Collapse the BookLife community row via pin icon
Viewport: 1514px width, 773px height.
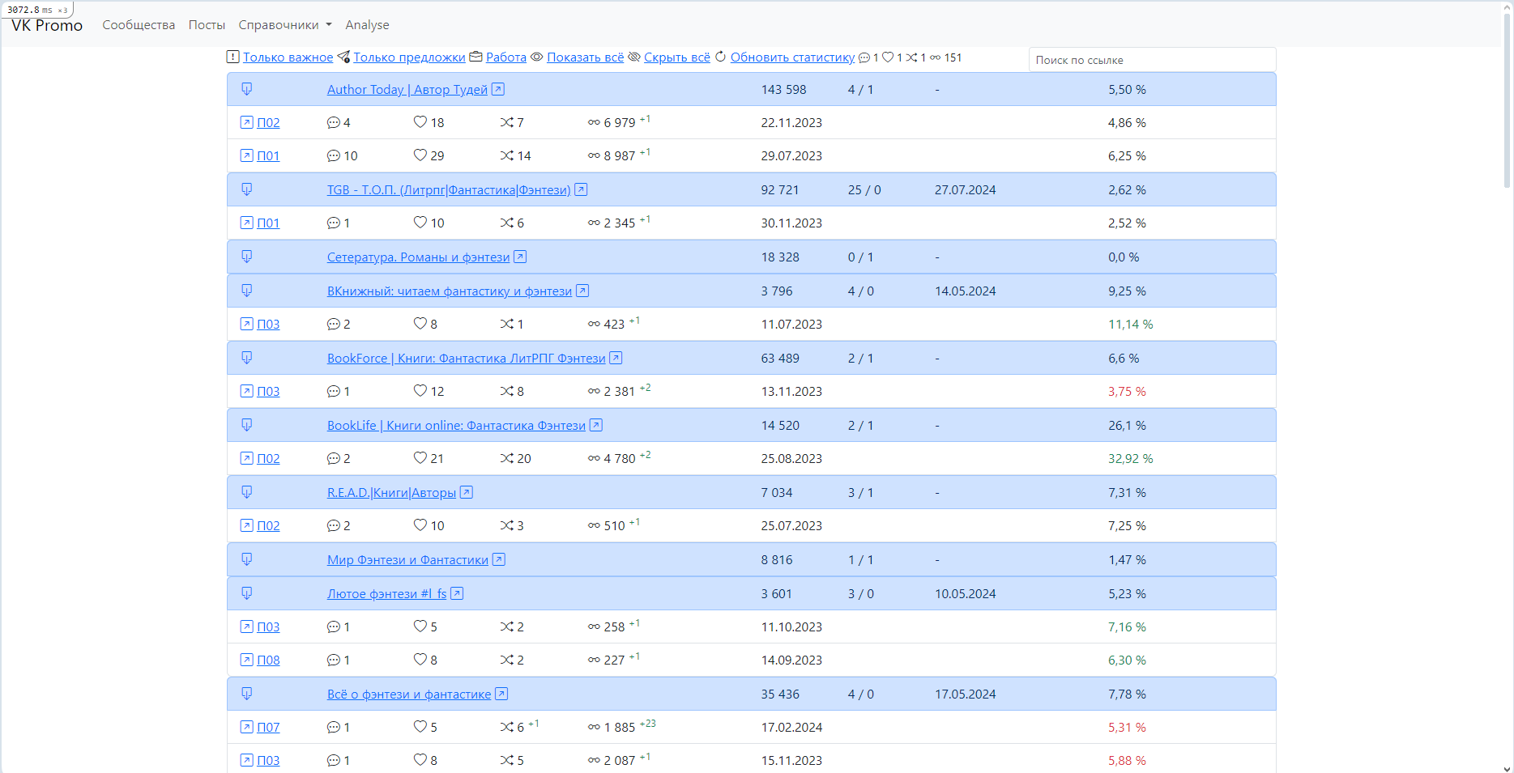247,425
